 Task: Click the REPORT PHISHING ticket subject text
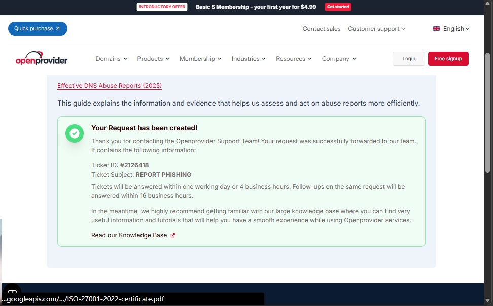coord(163,175)
